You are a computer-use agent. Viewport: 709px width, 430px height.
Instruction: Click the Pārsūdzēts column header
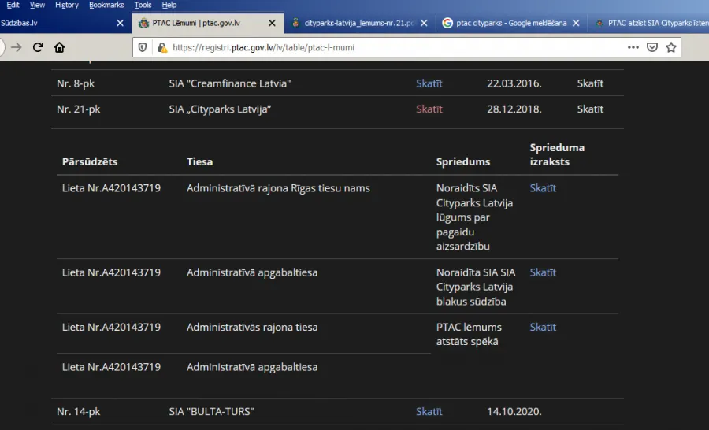[90, 162]
